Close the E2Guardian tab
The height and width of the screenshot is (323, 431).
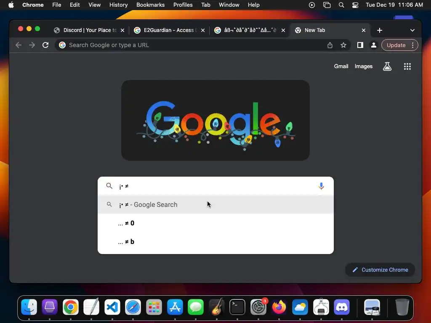(203, 30)
